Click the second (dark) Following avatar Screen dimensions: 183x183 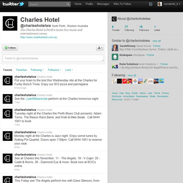119,81
